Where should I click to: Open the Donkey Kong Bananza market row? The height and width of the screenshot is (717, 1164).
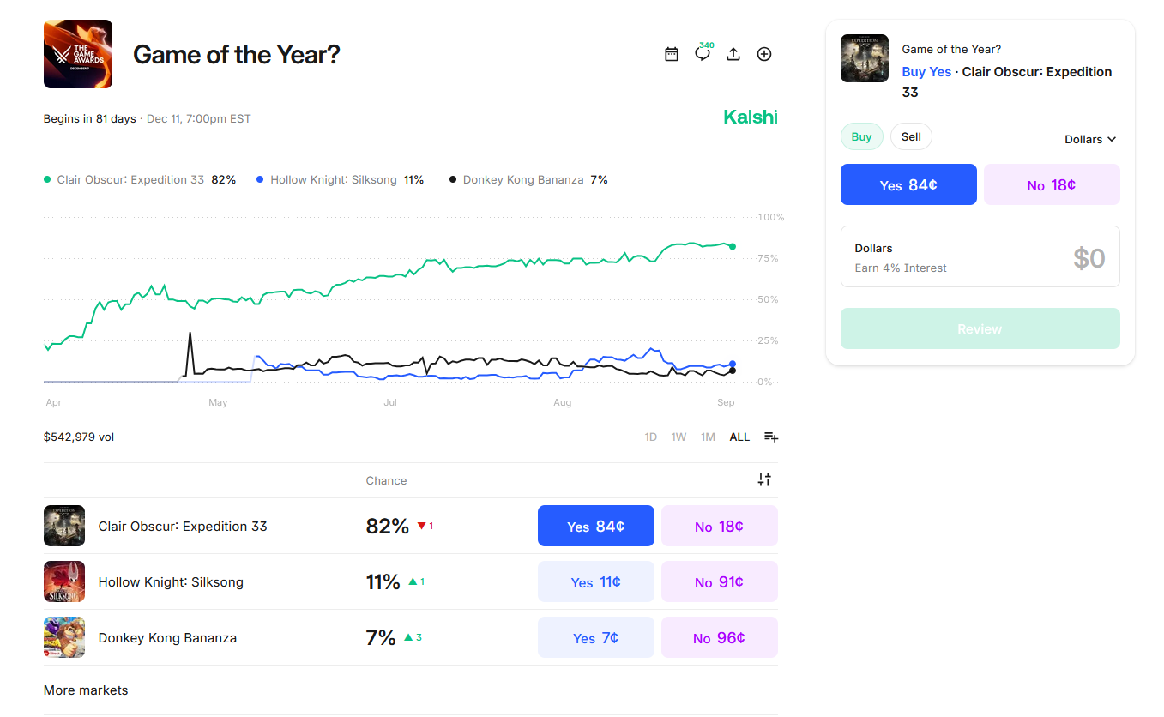[x=167, y=638]
